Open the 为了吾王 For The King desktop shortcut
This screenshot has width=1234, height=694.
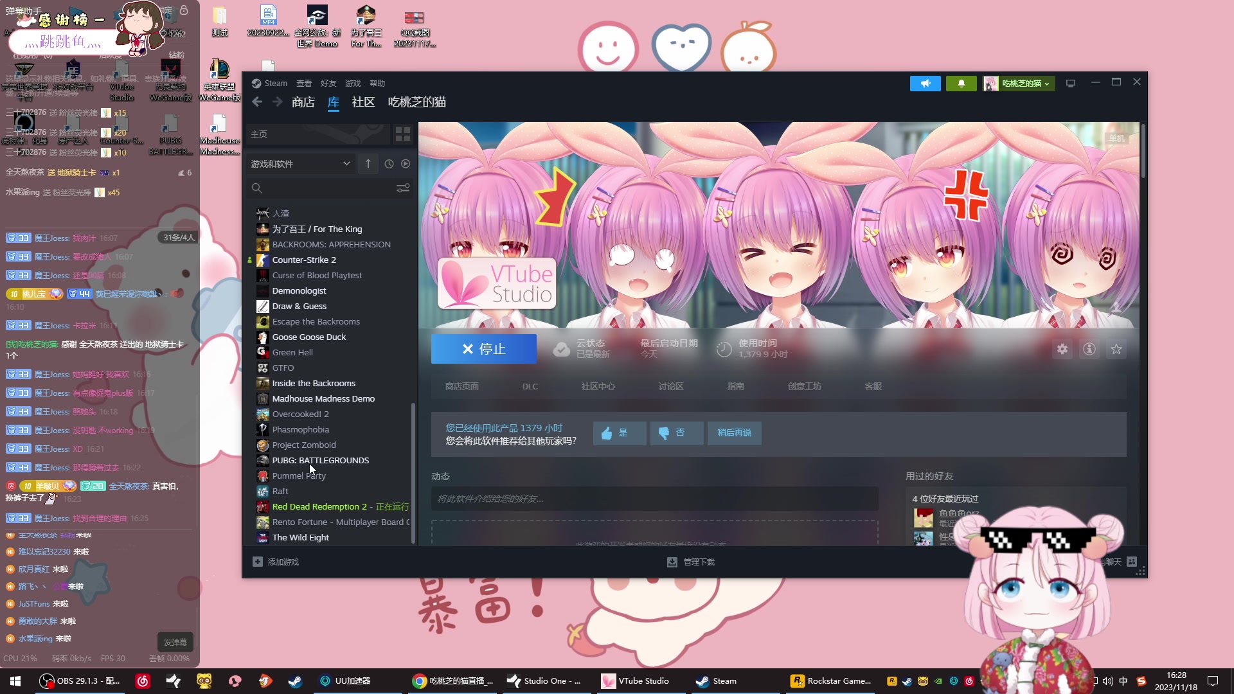point(366,27)
